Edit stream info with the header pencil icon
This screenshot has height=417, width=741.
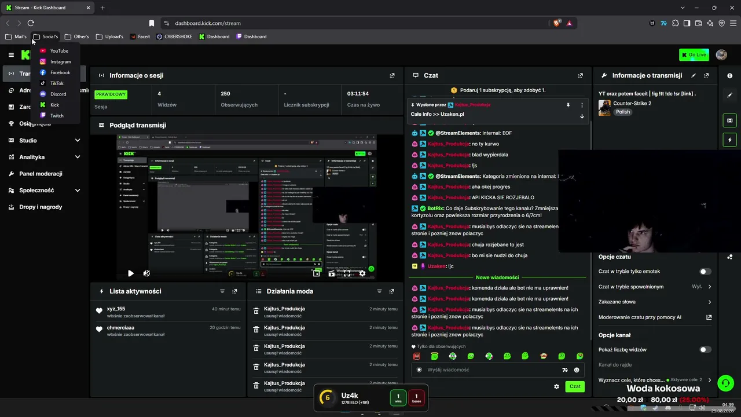[x=694, y=75]
